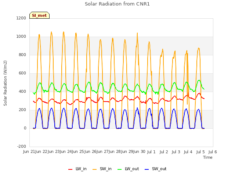Screen dimensions: 235x176
Task: Click the y-axis label Solar Radiation (W/m2)
Action: click(x=5, y=83)
